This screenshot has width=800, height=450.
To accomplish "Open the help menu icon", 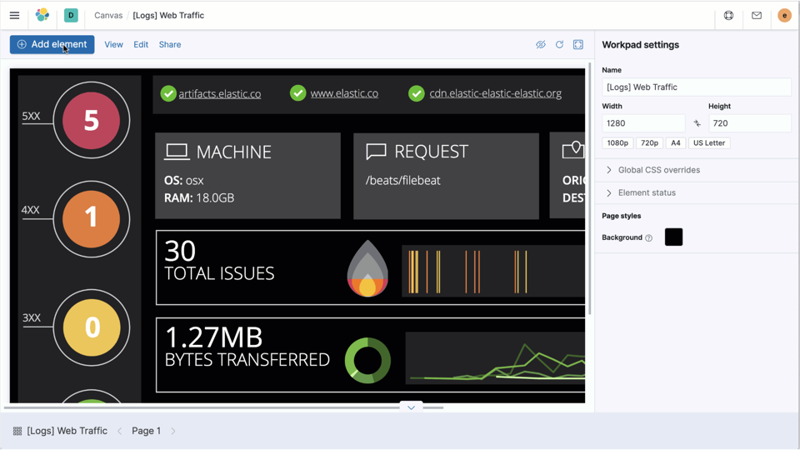I will (x=728, y=15).
